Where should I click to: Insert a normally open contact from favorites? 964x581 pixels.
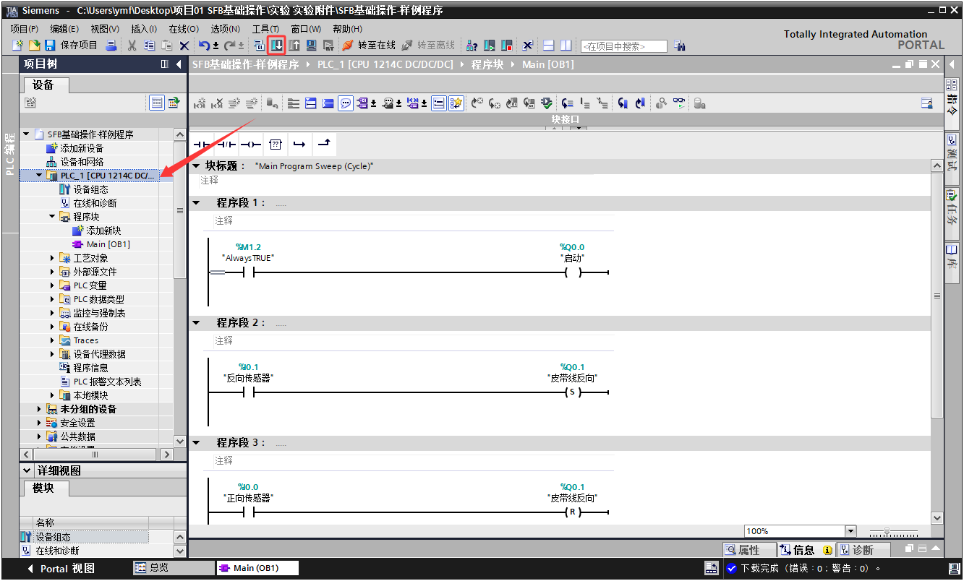201,145
